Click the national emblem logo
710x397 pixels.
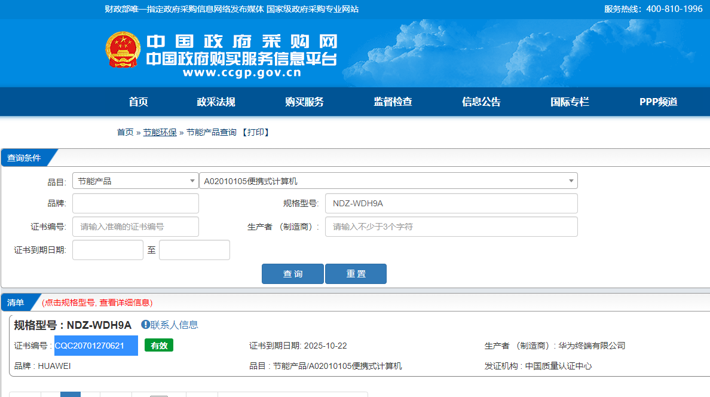click(x=123, y=50)
